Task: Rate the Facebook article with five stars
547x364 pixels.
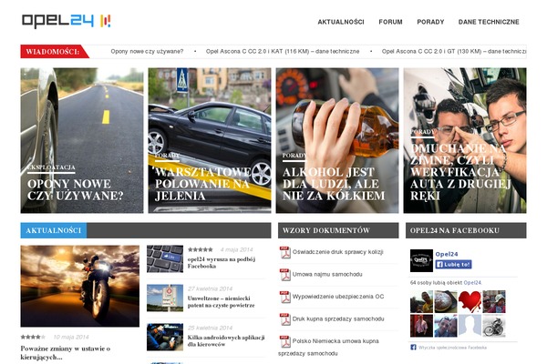Action: (201, 249)
